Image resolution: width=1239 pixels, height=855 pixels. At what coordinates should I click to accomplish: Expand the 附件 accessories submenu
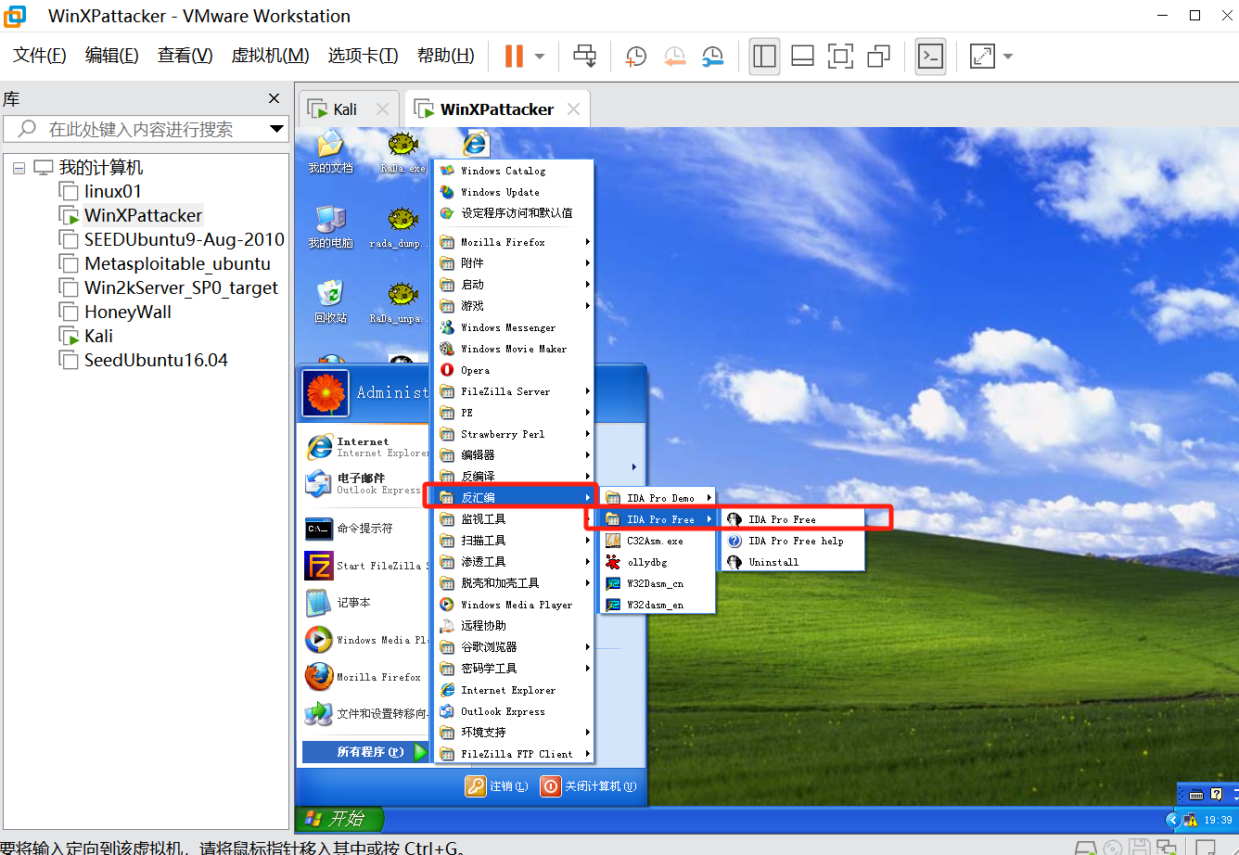(514, 263)
